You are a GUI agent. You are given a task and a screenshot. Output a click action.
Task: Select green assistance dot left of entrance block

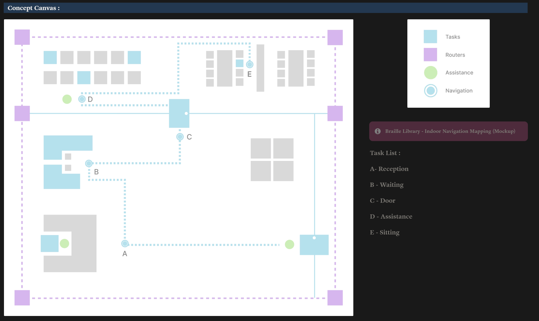pyautogui.click(x=289, y=244)
